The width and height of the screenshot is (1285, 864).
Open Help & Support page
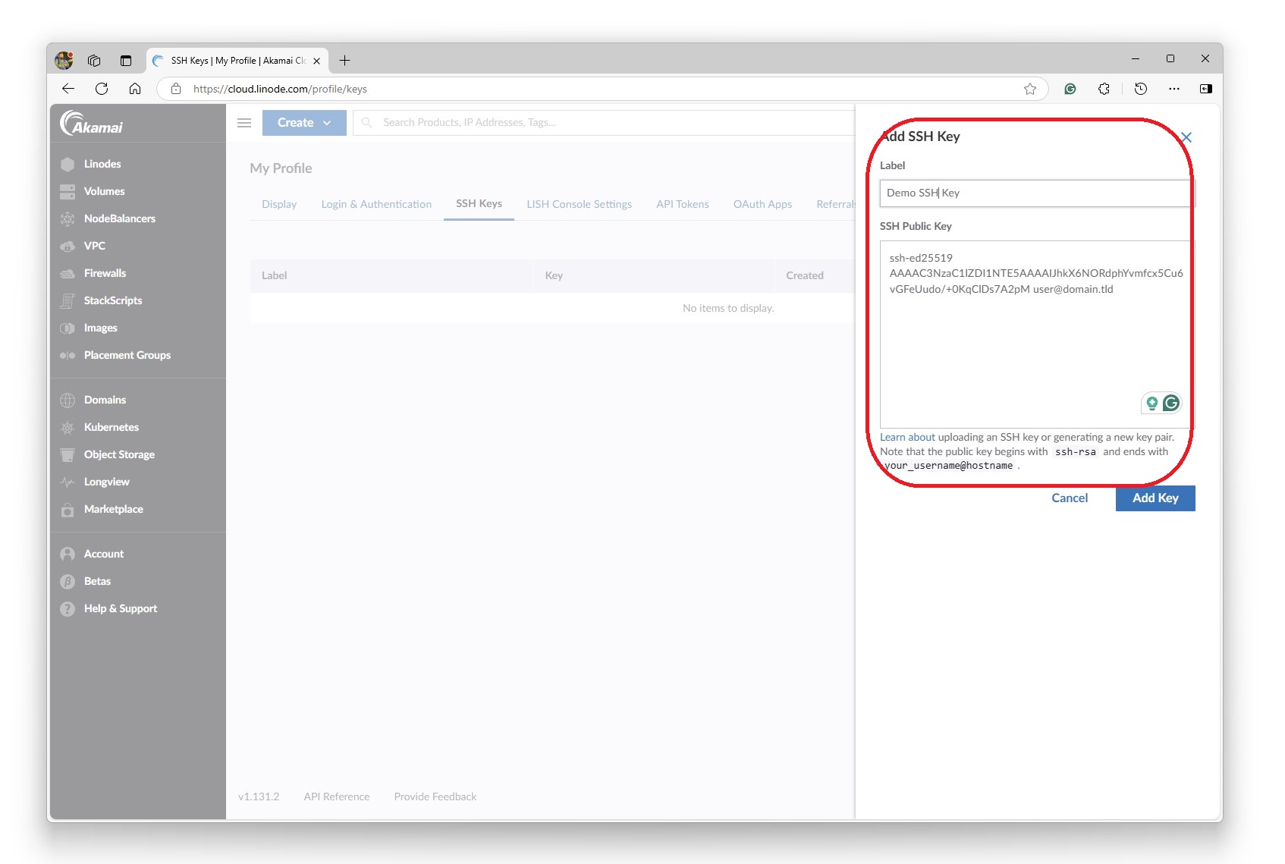pos(120,608)
